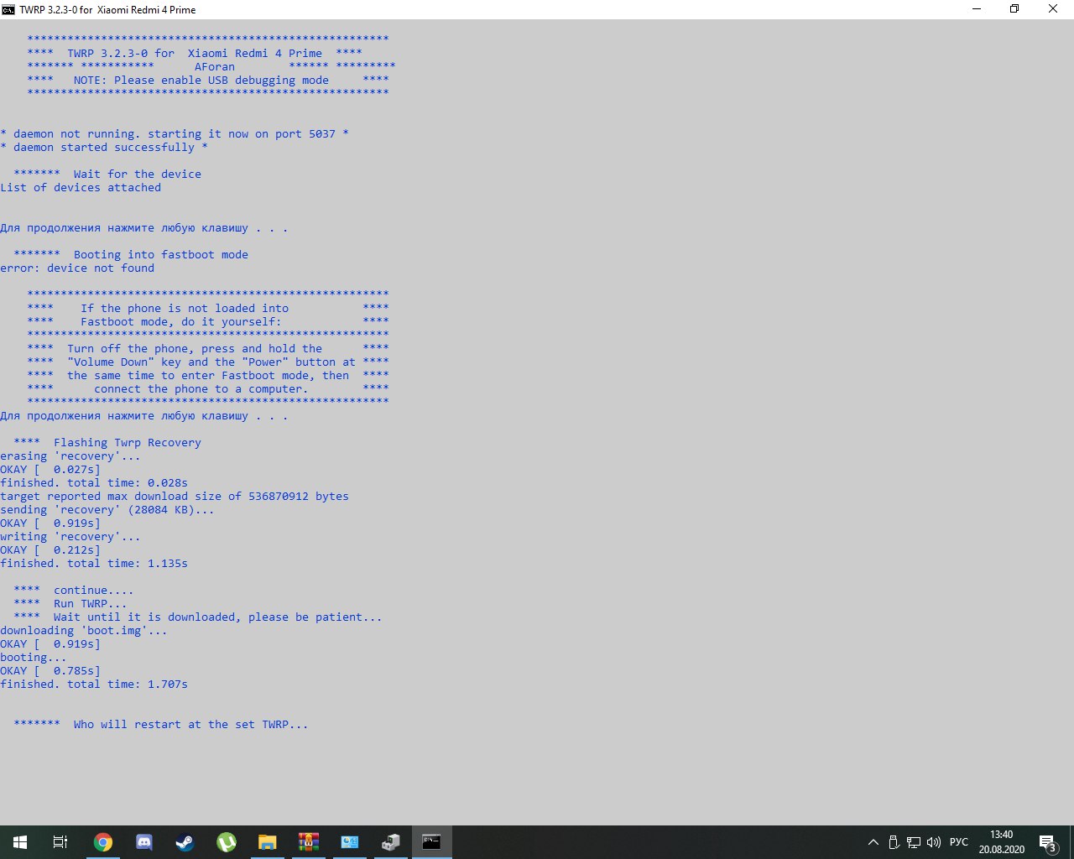Click the 'booting...' line
This screenshot has height=859, width=1074.
(34, 658)
